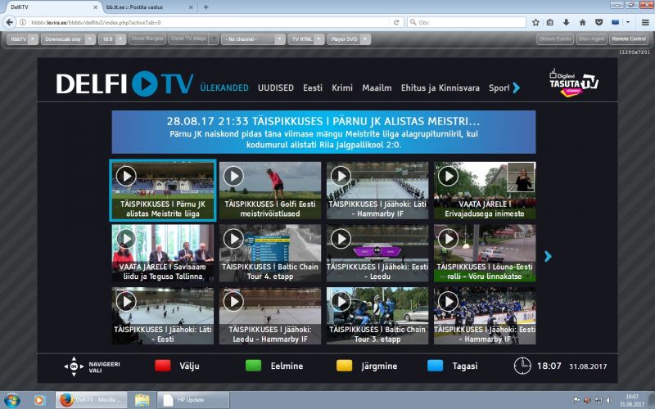The image size is (655, 409).
Task: Click the plus icon beside Show TV image
Action: (214, 39)
